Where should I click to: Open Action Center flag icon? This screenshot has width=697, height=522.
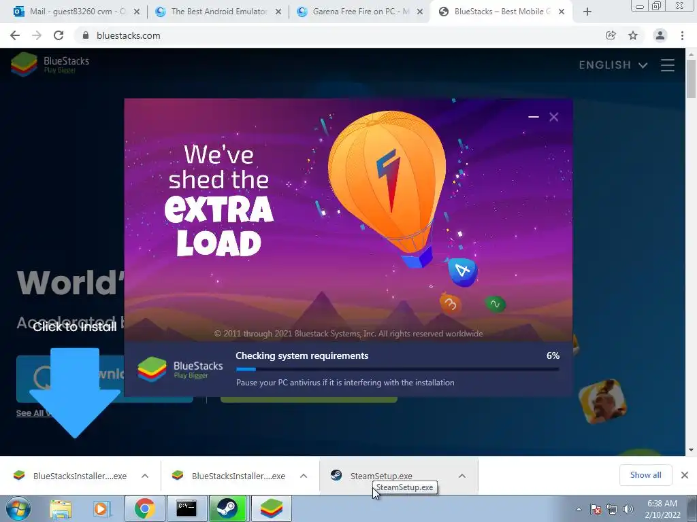(596, 509)
